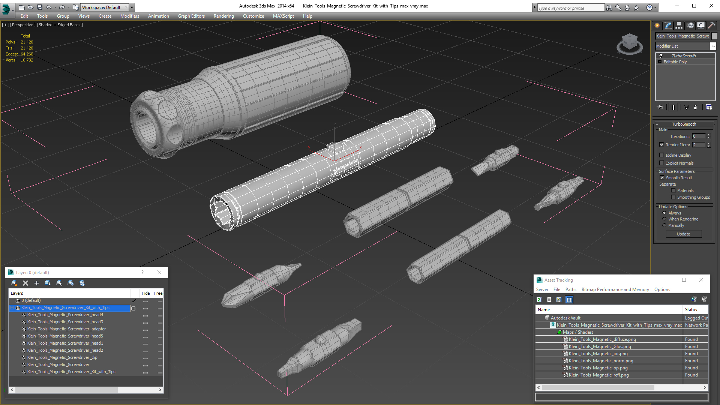The width and height of the screenshot is (720, 405).
Task: Click the Name column header in Asset Tracking
Action: (x=609, y=310)
